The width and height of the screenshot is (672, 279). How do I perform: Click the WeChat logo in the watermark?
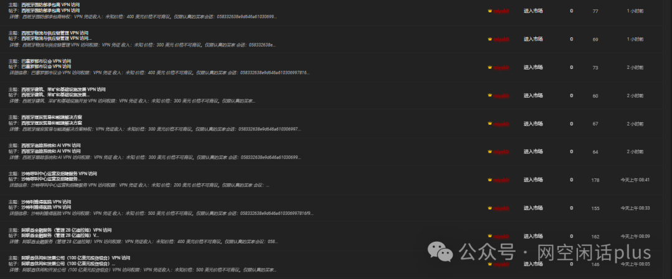[x=441, y=252]
